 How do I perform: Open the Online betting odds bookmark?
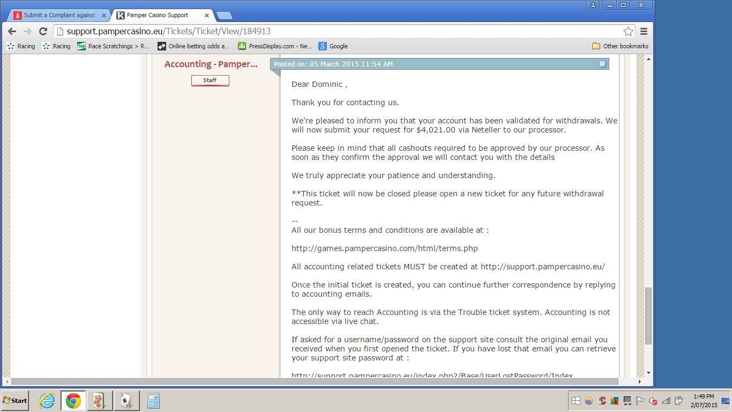[193, 46]
